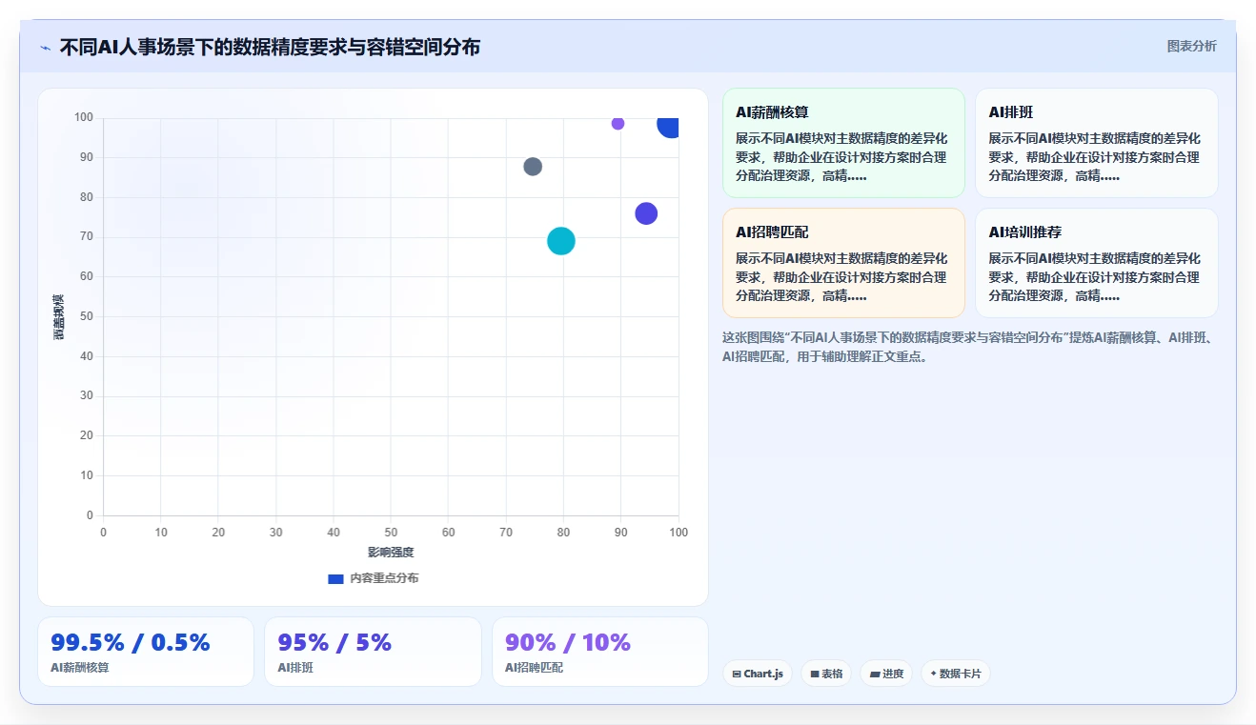Screen dimensions: 1256x725
Task: Click the 图表分析 label in header
Action: pyautogui.click(x=1191, y=46)
